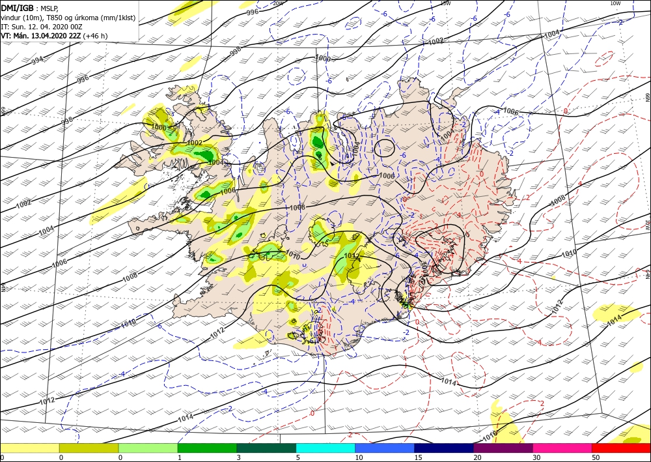Click the legend value "15" under the colorbar
This screenshot has height=462, width=651.
coord(418,457)
